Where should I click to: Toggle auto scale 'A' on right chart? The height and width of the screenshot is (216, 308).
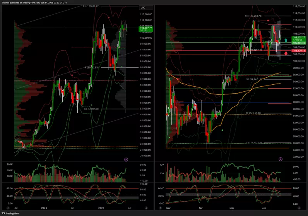[x=300, y=208]
